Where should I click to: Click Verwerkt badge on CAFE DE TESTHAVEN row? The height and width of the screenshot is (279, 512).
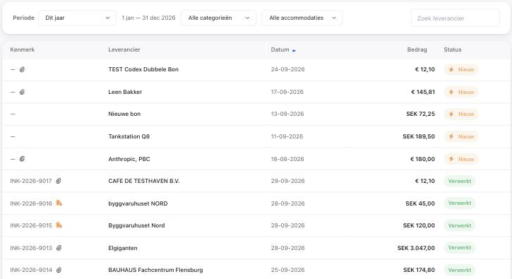point(460,181)
